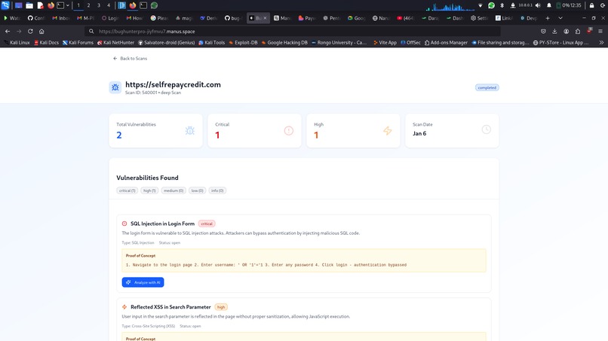Image resolution: width=608 pixels, height=341 pixels.
Task: Open a new browser tab
Action: pos(548,18)
